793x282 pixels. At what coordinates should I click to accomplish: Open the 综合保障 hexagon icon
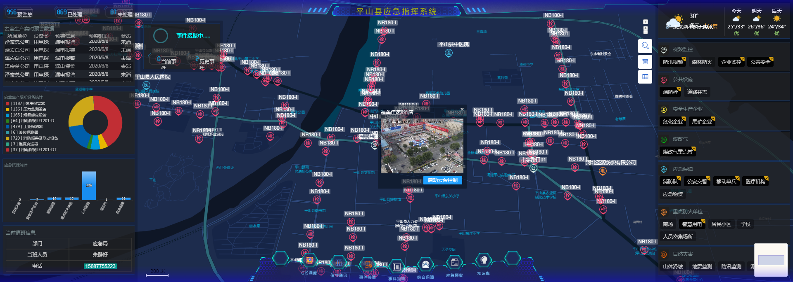425,265
